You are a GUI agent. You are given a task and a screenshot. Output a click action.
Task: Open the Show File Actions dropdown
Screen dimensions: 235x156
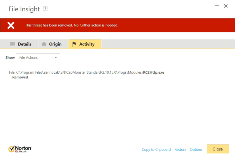38,57
